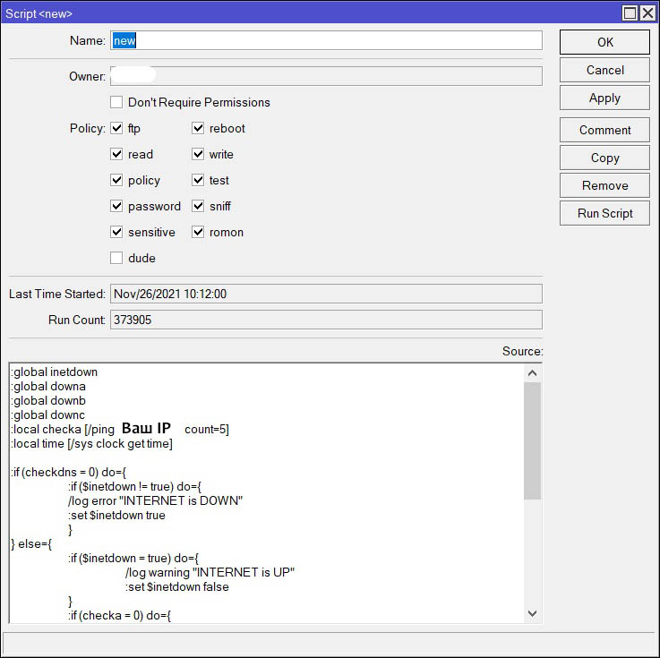Click the ':global downa' line
Viewport: 660px width, 658px height.
pos(48,386)
